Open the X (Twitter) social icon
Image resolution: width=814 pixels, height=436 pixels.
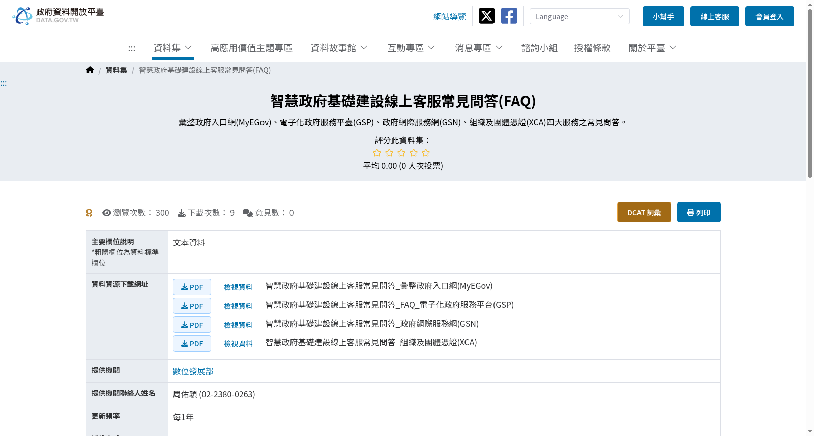[487, 16]
